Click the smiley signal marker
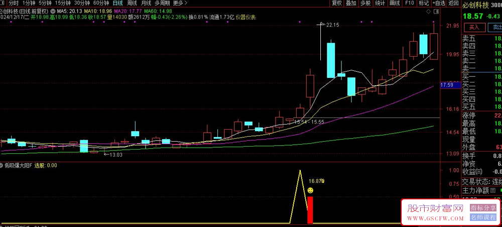Image resolution: width=502 pixels, height=227 pixels. click(310, 190)
